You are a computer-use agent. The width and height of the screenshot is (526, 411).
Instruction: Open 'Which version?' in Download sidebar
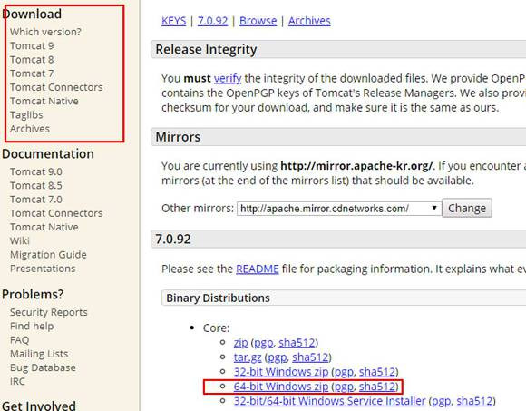pyautogui.click(x=45, y=32)
